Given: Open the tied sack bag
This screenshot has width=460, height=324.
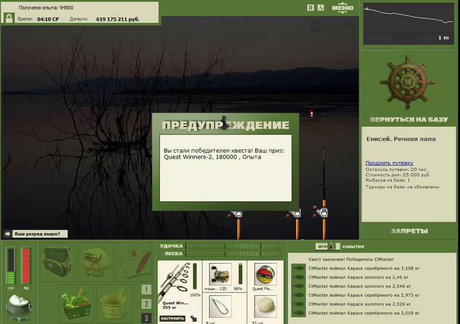Looking at the screenshot, I should [96, 262].
